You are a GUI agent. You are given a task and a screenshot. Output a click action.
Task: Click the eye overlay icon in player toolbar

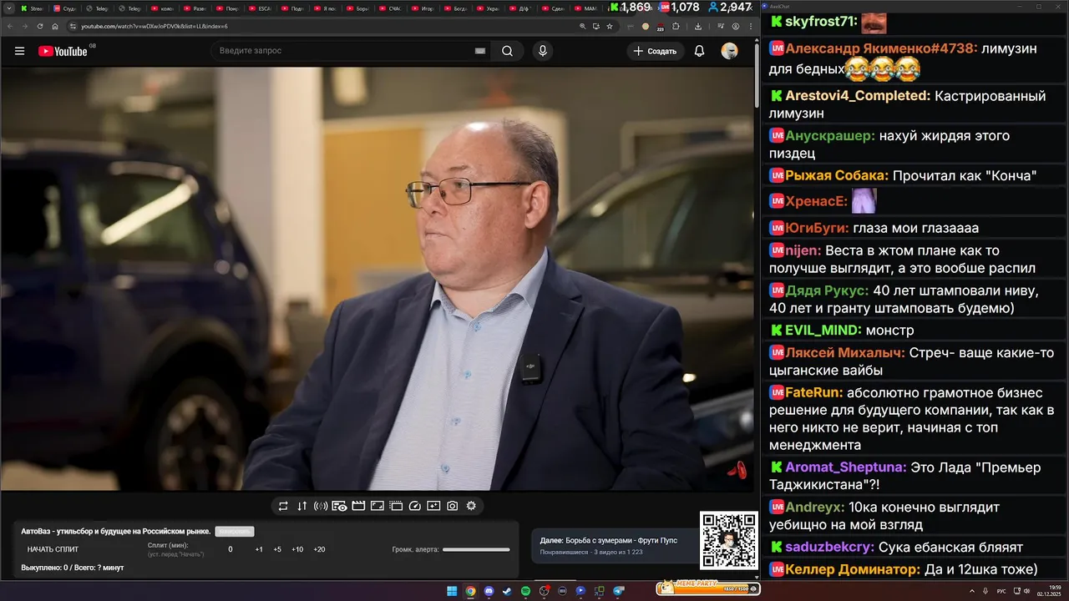click(339, 506)
